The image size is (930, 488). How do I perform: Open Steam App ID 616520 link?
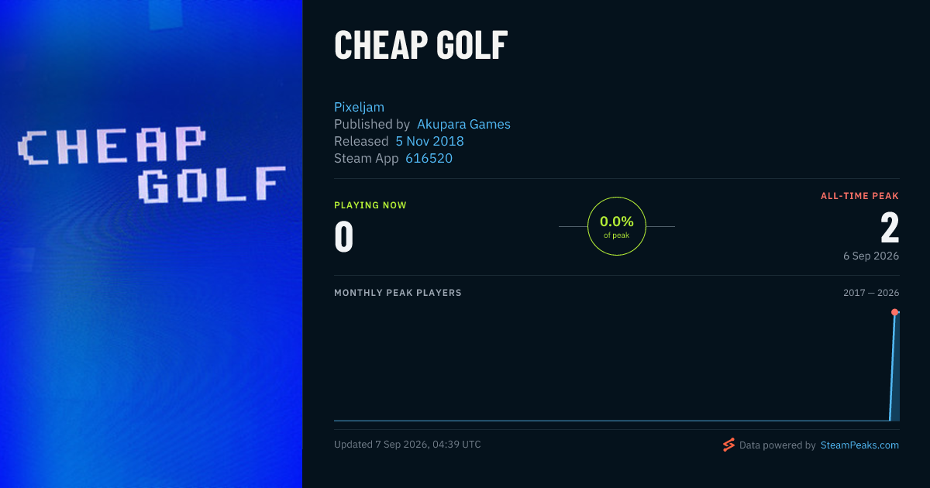click(429, 158)
